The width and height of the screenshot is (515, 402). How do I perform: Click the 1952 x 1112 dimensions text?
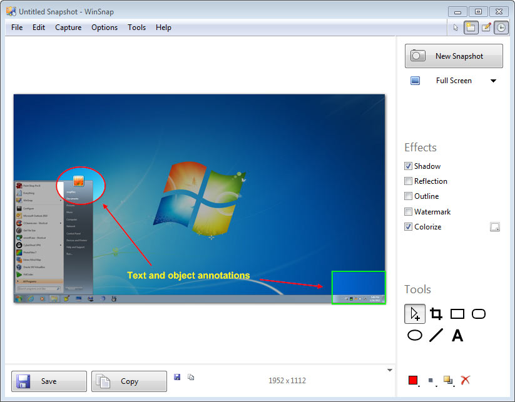pyautogui.click(x=287, y=381)
